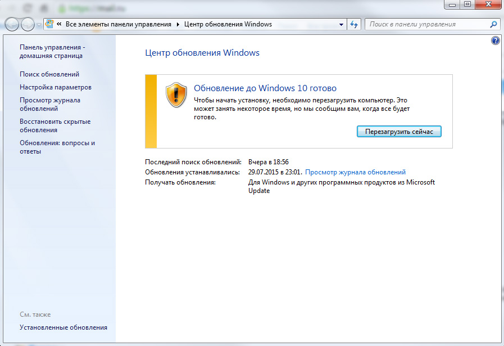The height and width of the screenshot is (346, 504).
Task: Click the 'Центр обновления Windows' page title
Action: 202,53
